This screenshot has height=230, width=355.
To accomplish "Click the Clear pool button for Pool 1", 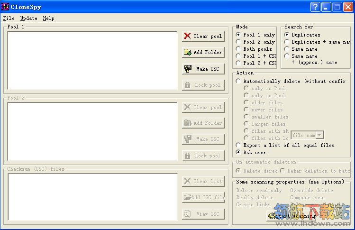I will pyautogui.click(x=203, y=36).
